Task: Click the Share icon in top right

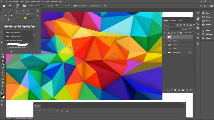Action: click(x=212, y=6)
